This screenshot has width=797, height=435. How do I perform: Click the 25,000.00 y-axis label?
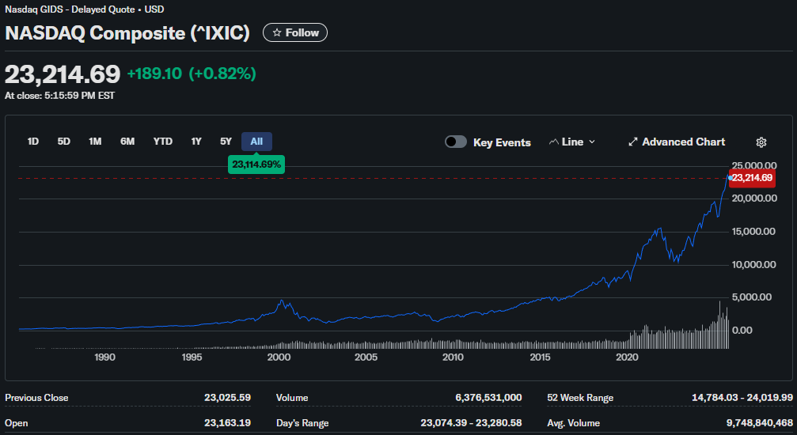[754, 165]
